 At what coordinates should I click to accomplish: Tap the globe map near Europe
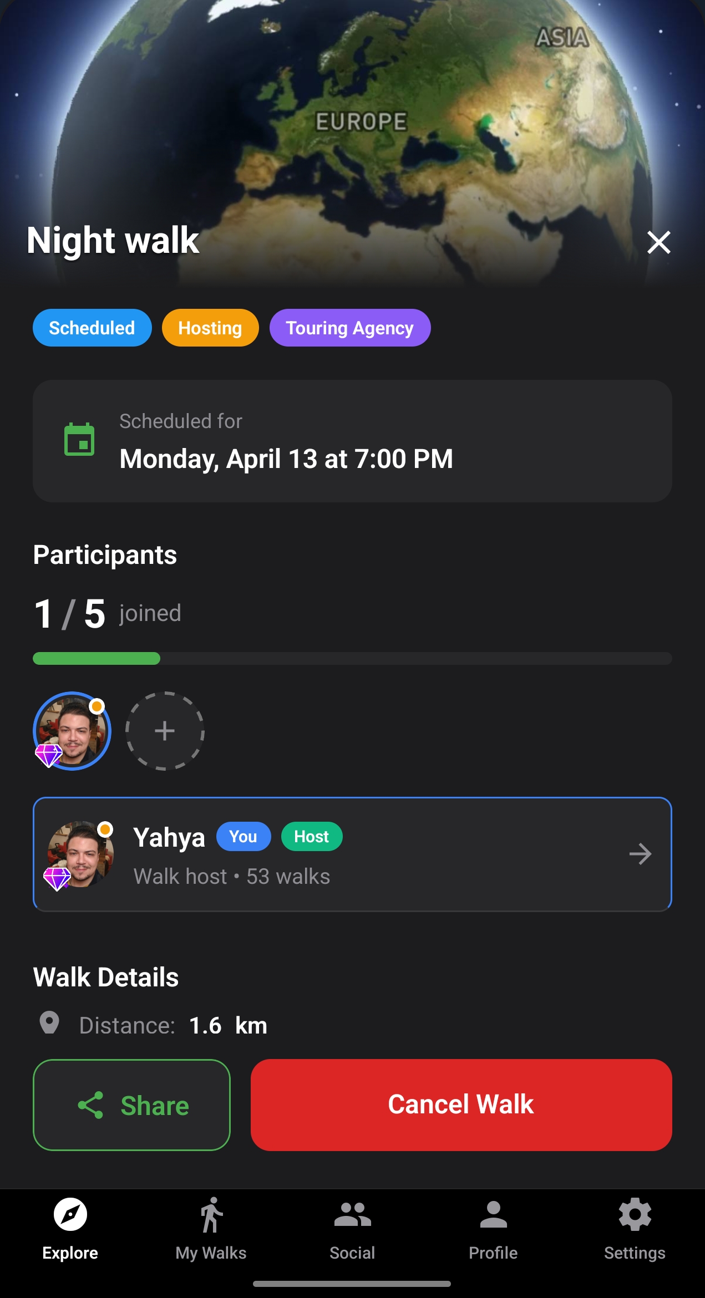pyautogui.click(x=361, y=122)
